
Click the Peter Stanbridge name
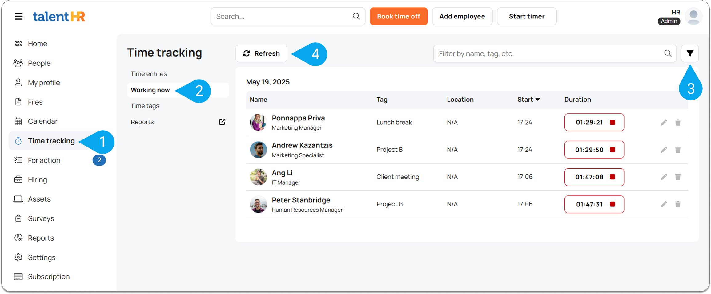(301, 200)
